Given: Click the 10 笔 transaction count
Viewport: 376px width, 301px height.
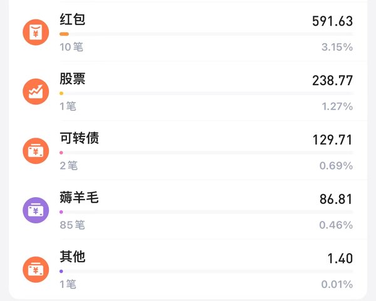Looking at the screenshot, I should click(x=71, y=47).
